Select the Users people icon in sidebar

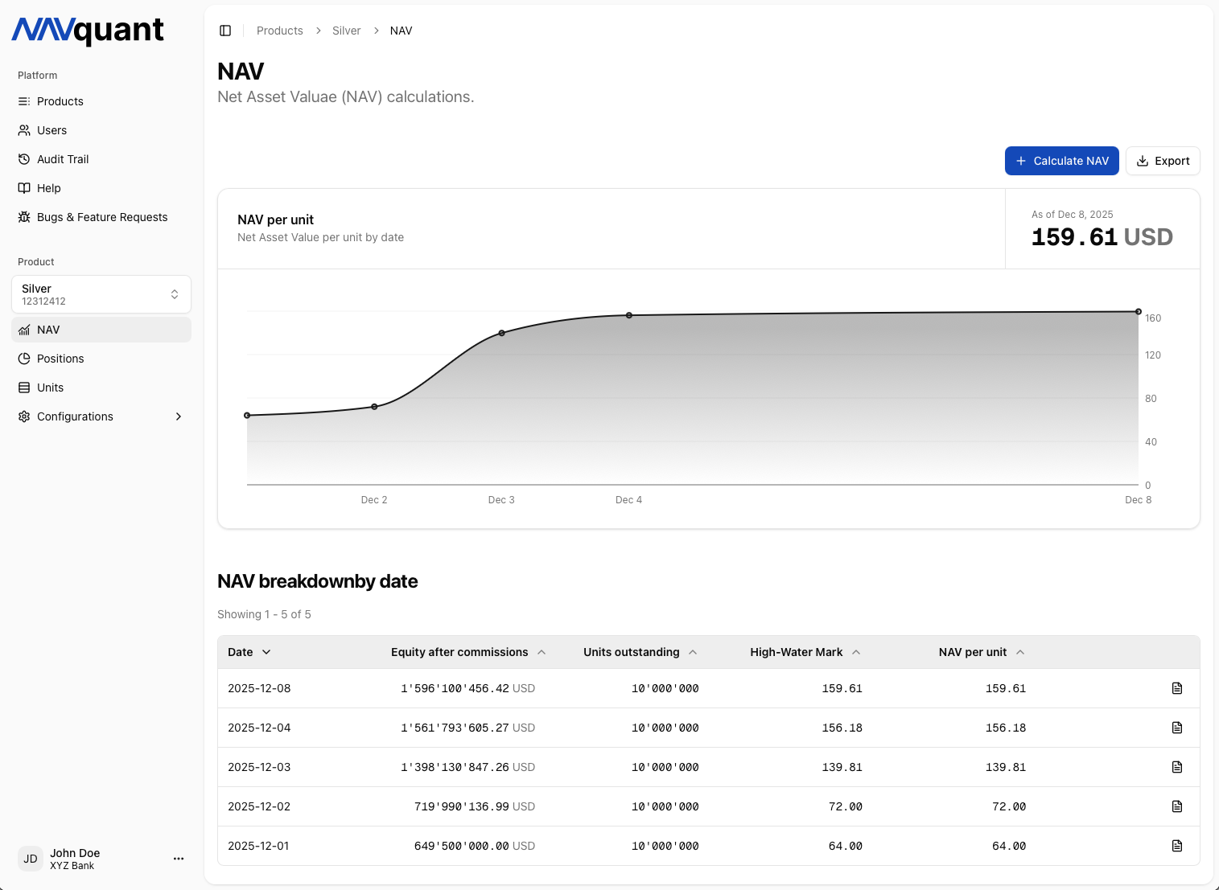coord(24,130)
